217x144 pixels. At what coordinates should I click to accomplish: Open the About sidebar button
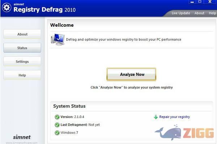tap(22, 34)
